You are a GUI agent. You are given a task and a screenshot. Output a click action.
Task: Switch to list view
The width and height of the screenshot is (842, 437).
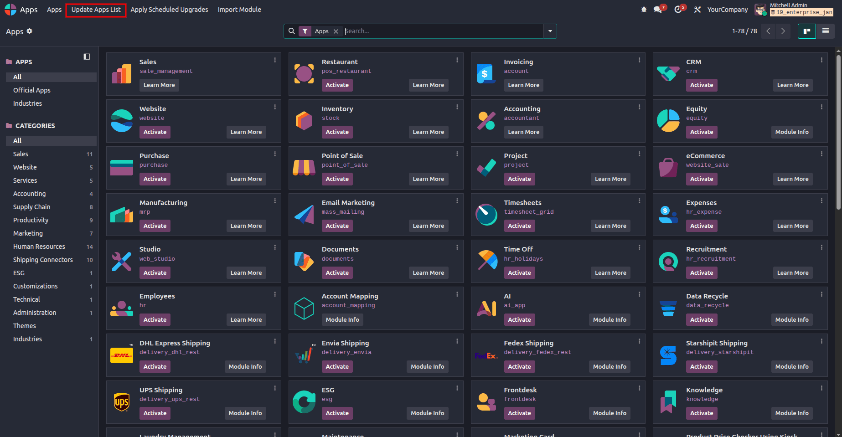(826, 31)
